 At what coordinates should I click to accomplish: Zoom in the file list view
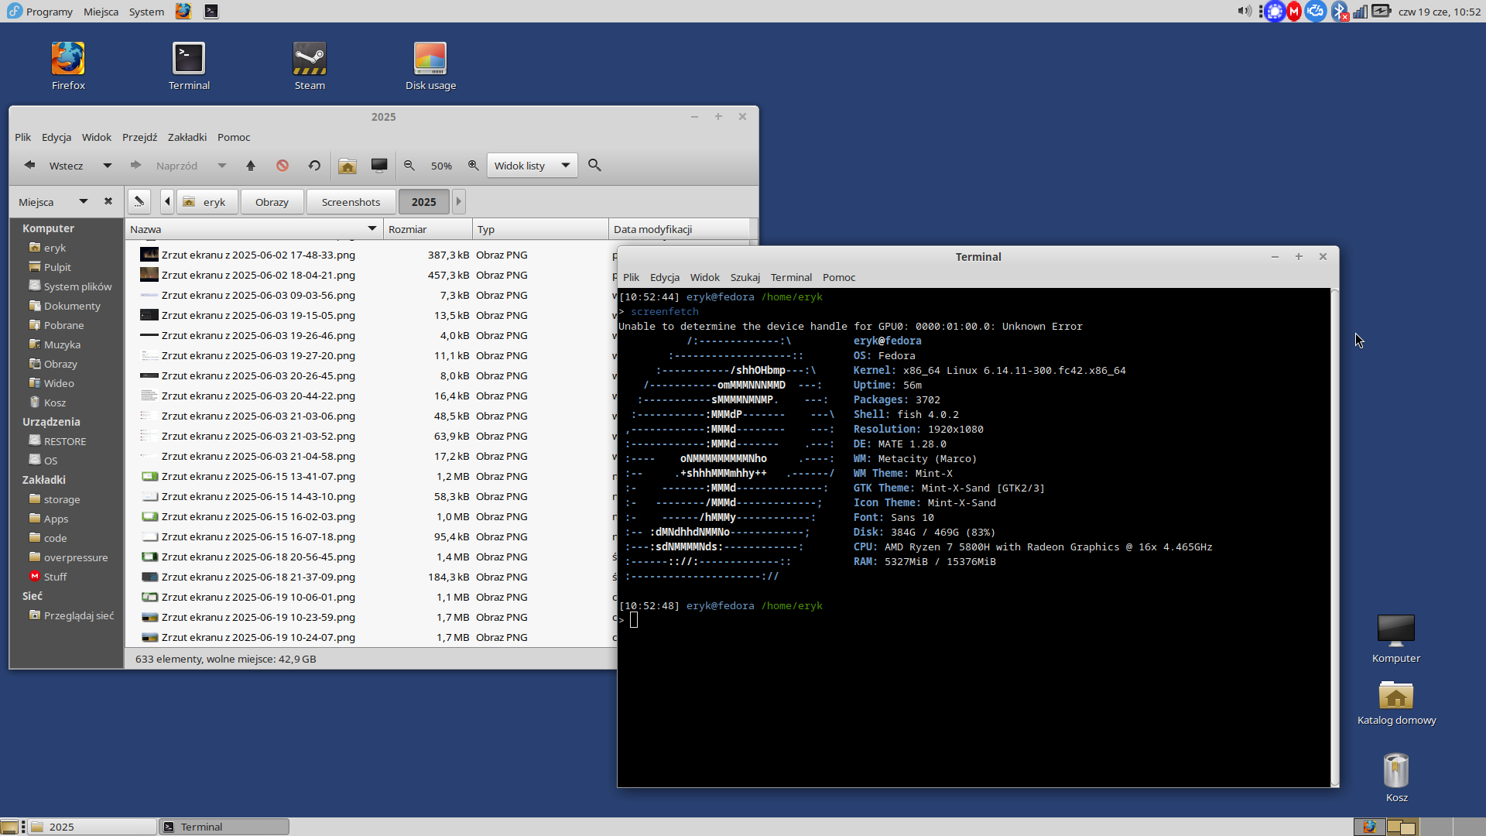tap(474, 166)
